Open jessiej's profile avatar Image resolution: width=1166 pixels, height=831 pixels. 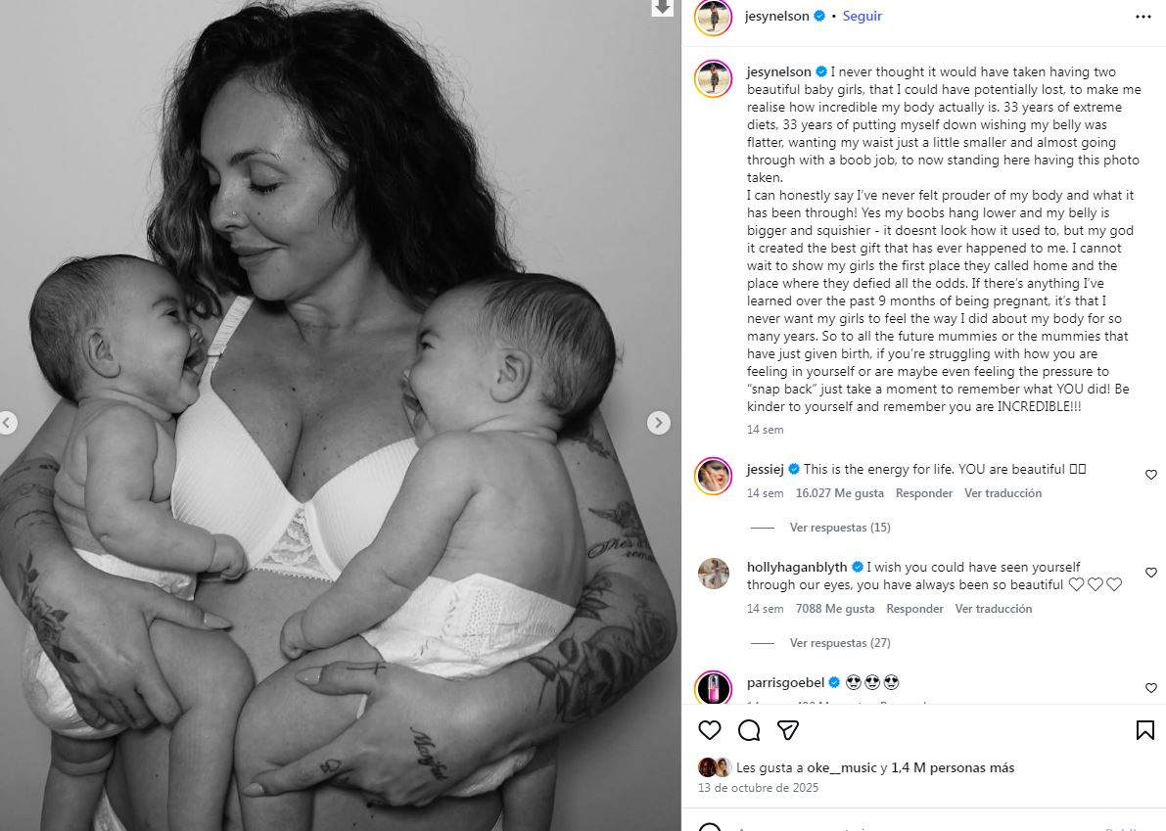[713, 476]
